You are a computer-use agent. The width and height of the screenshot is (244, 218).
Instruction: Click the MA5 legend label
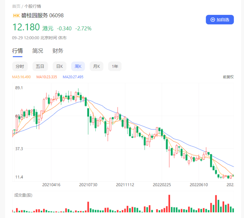[21, 77]
